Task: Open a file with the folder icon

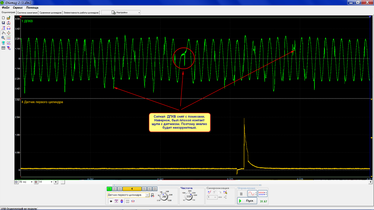Action: 8,18
